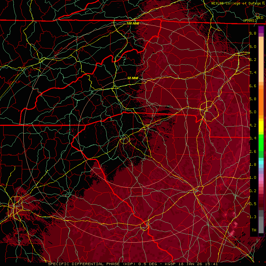Click the yellow segment of the color bar
The height and width of the screenshot is (266, 266).
click(x=261, y=126)
